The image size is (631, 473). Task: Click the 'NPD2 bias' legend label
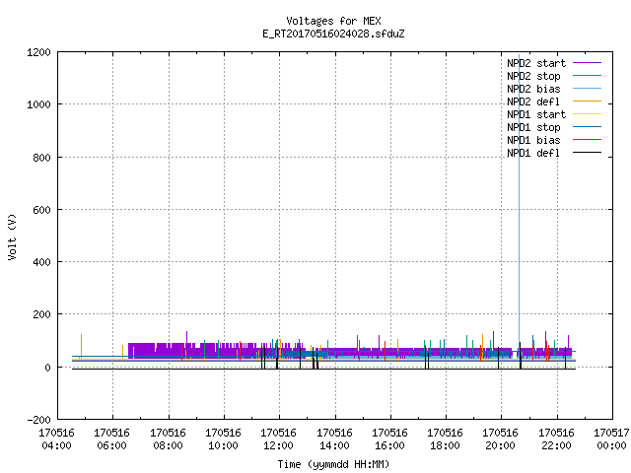(x=533, y=89)
